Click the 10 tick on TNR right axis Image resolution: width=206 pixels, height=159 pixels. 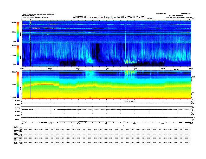click(193, 93)
